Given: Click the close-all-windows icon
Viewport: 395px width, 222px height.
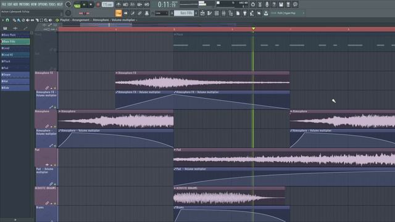Looking at the screenshot, I should (x=259, y=13).
